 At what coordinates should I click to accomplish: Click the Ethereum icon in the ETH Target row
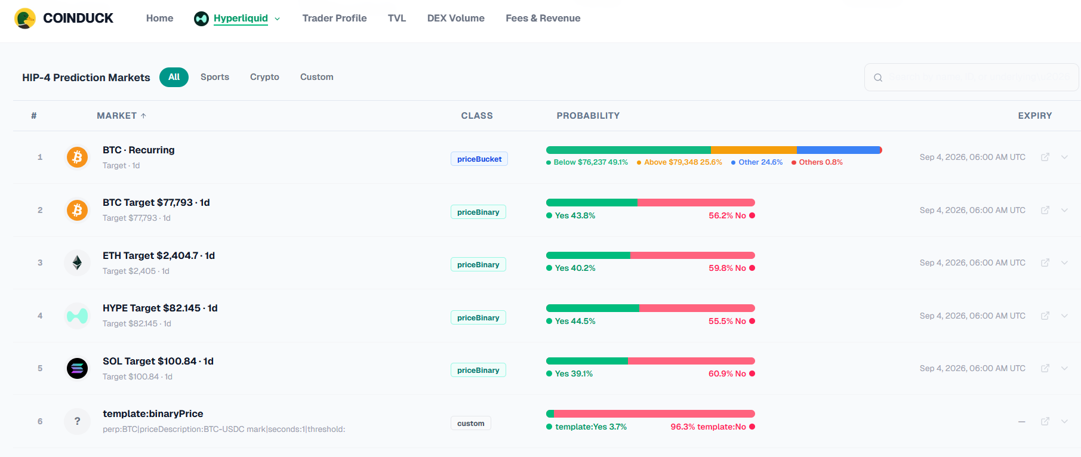pos(77,263)
